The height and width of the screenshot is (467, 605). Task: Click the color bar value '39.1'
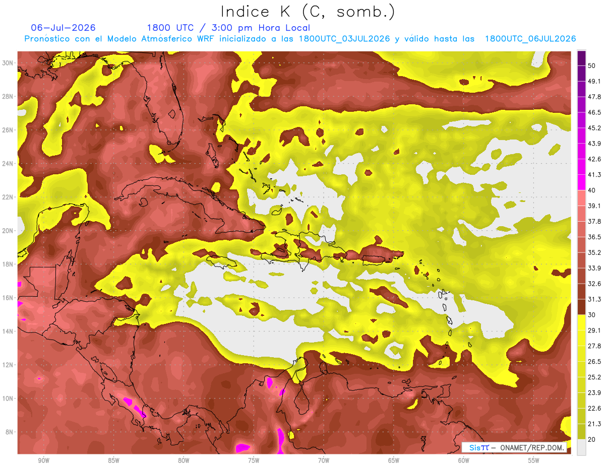click(594, 206)
